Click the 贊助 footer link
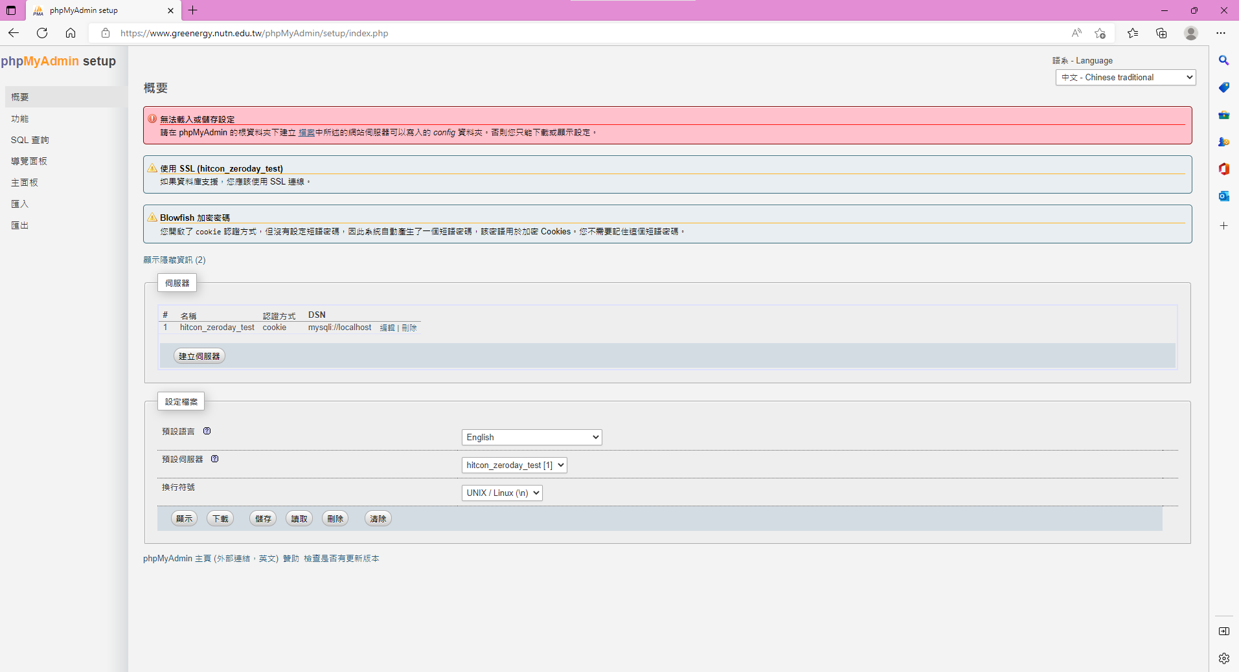The height and width of the screenshot is (672, 1239). click(291, 559)
